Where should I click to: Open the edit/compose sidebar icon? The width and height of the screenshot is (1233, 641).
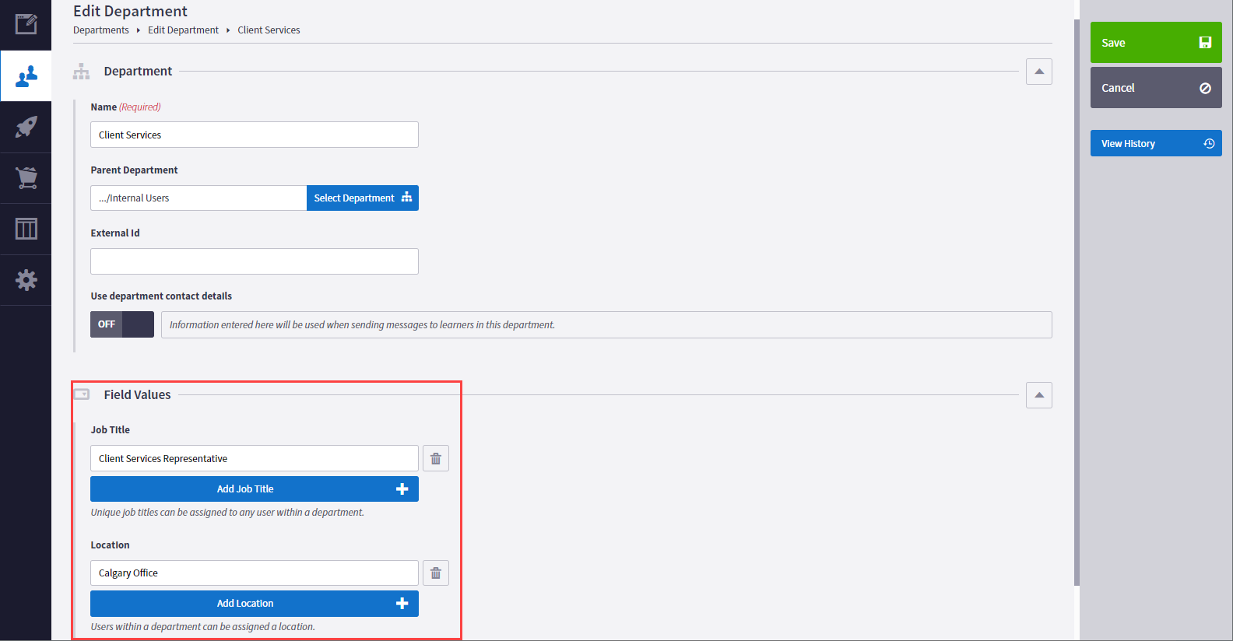pyautogui.click(x=26, y=24)
